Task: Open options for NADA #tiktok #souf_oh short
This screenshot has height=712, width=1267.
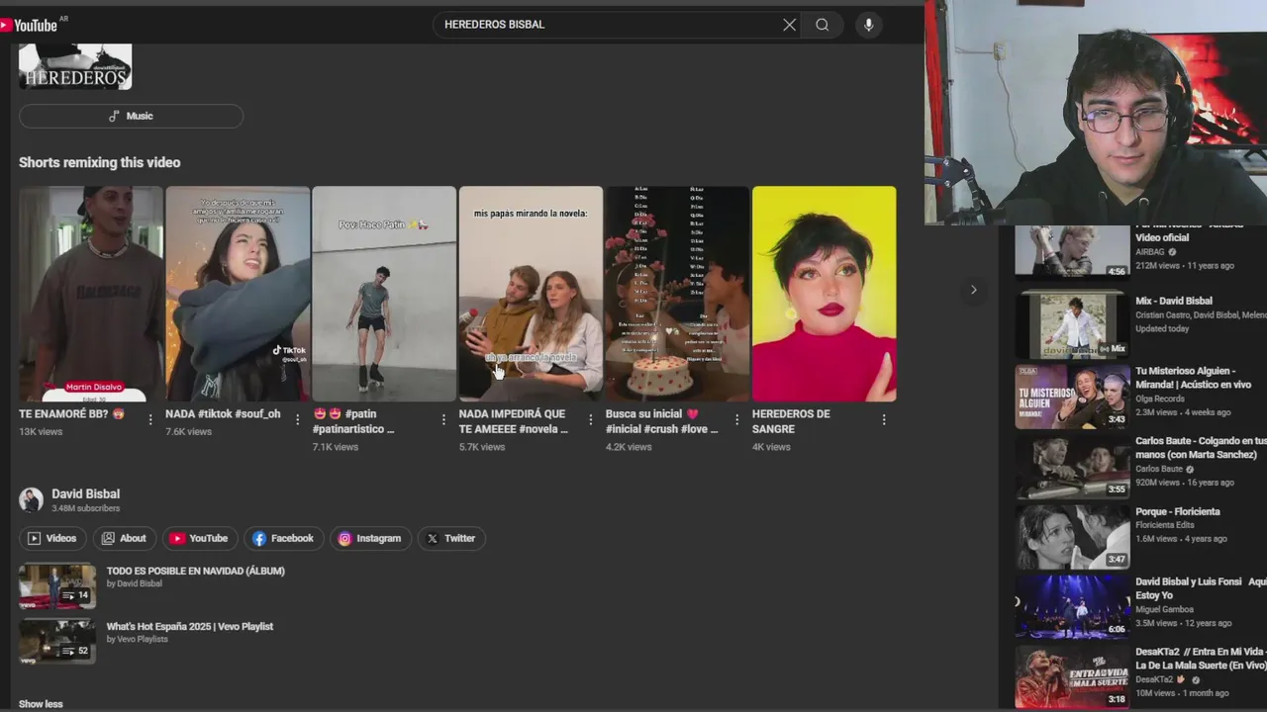Action: [297, 420]
